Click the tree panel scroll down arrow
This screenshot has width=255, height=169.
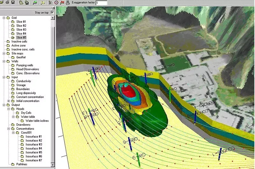pos(53,165)
